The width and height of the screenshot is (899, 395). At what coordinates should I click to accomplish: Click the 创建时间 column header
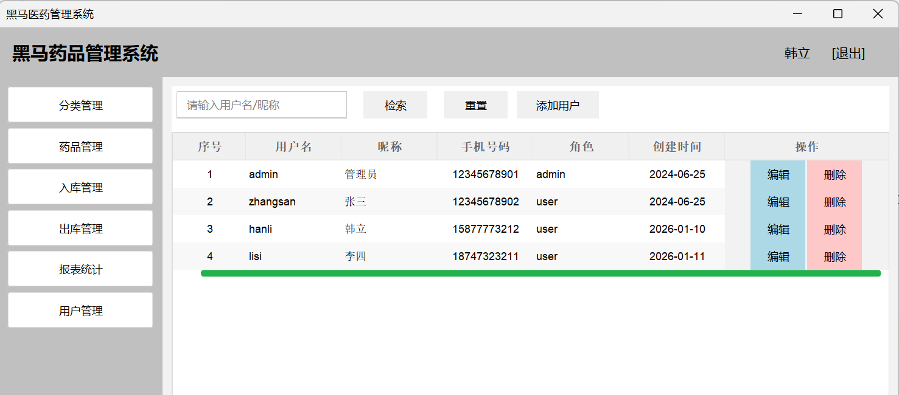point(677,146)
